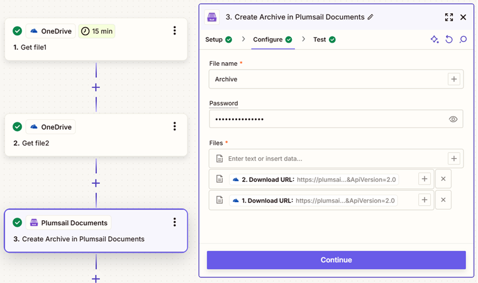This screenshot has width=478, height=283.
Task: Remove the 2. Download URL file entry
Action: (x=443, y=179)
